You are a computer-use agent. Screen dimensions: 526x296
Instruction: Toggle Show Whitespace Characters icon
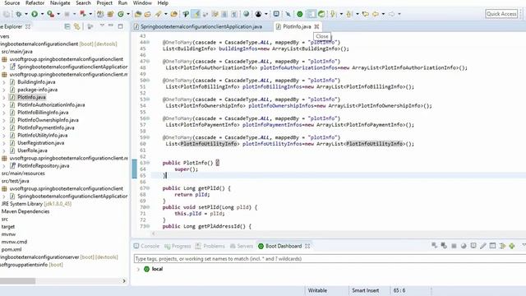click(x=234, y=14)
